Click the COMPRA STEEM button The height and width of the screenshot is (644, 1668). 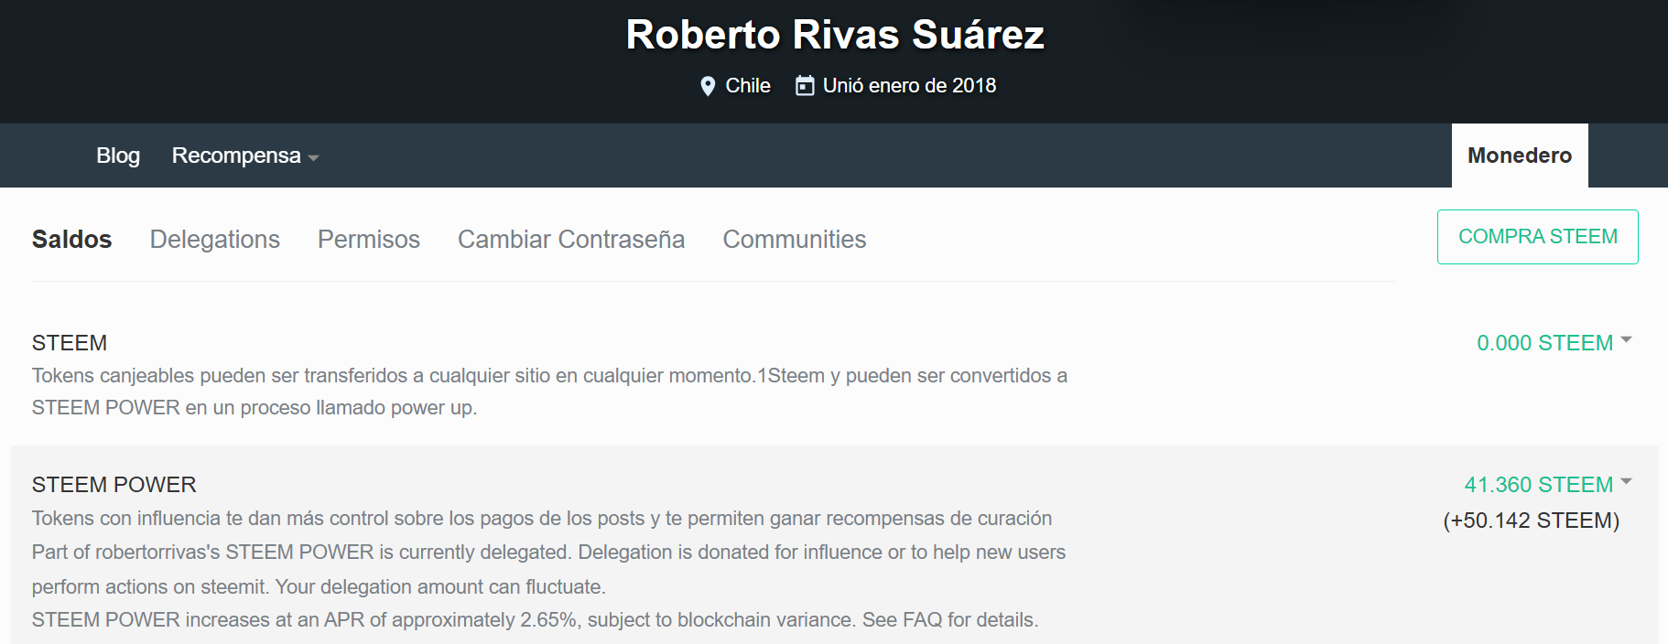click(x=1538, y=237)
